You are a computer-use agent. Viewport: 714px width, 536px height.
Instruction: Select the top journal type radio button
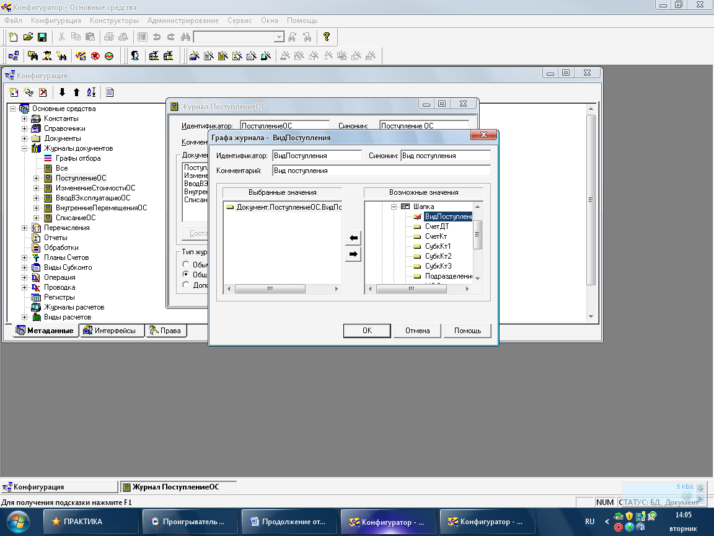[x=185, y=264]
